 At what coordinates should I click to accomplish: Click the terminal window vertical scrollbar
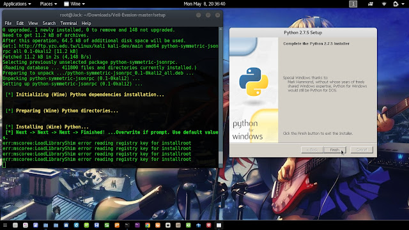click(220, 97)
